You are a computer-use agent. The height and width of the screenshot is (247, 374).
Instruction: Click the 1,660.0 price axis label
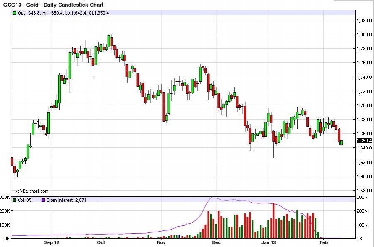pyautogui.click(x=364, y=134)
